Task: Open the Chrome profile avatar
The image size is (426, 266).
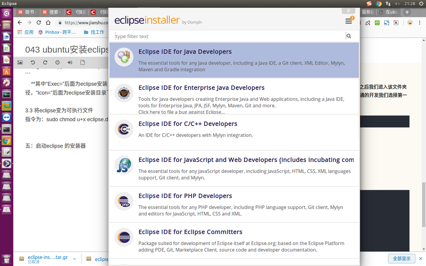Action: point(410,23)
